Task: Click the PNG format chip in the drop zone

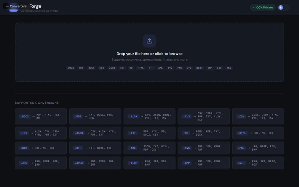Action: [179, 68]
